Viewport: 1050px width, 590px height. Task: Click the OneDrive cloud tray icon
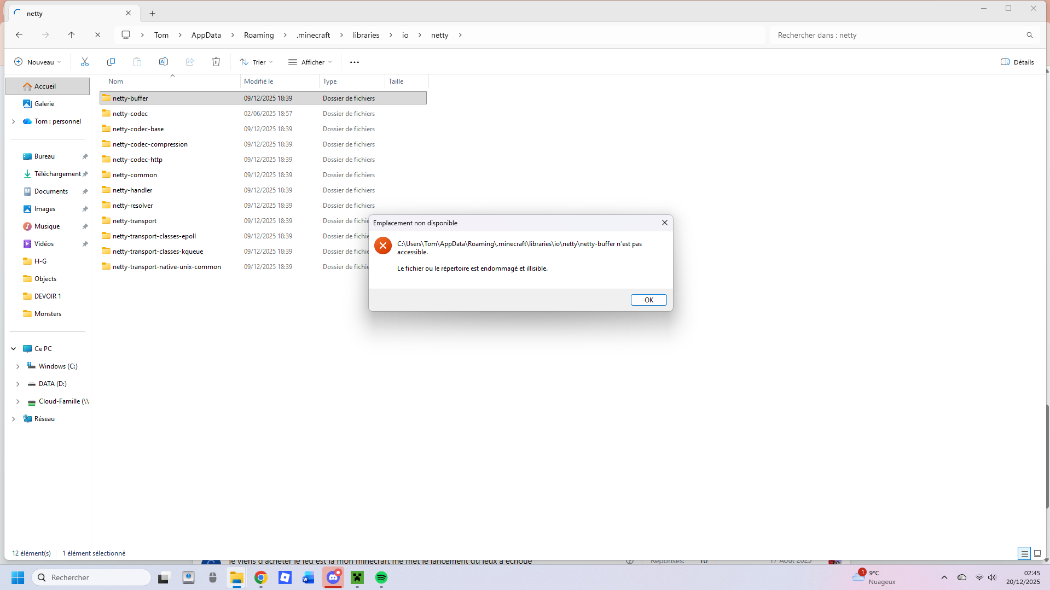(x=962, y=577)
